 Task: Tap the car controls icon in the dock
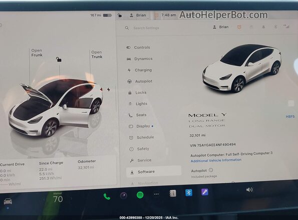point(8,201)
